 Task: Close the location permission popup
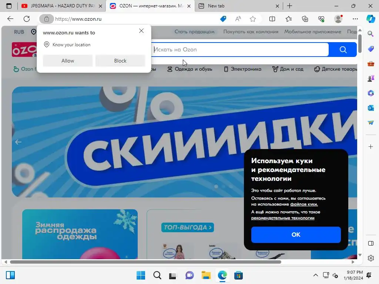[x=141, y=31]
